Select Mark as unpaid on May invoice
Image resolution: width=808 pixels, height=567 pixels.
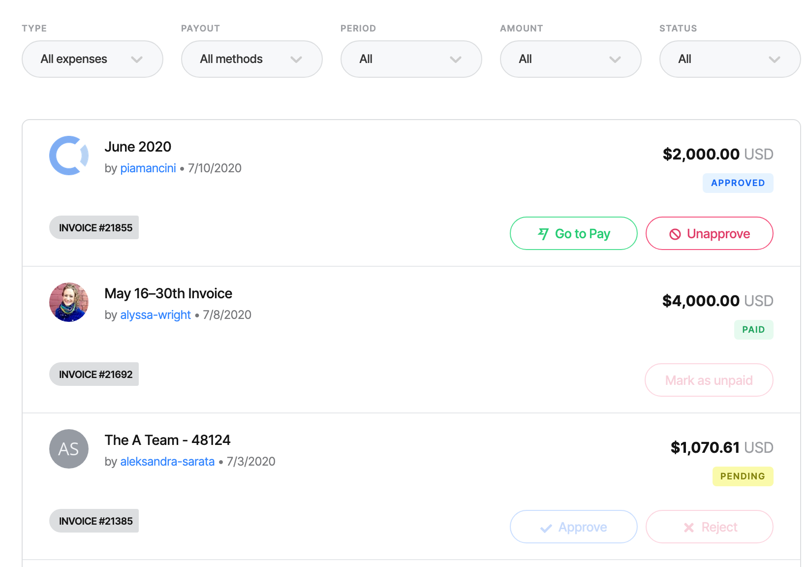click(x=709, y=380)
